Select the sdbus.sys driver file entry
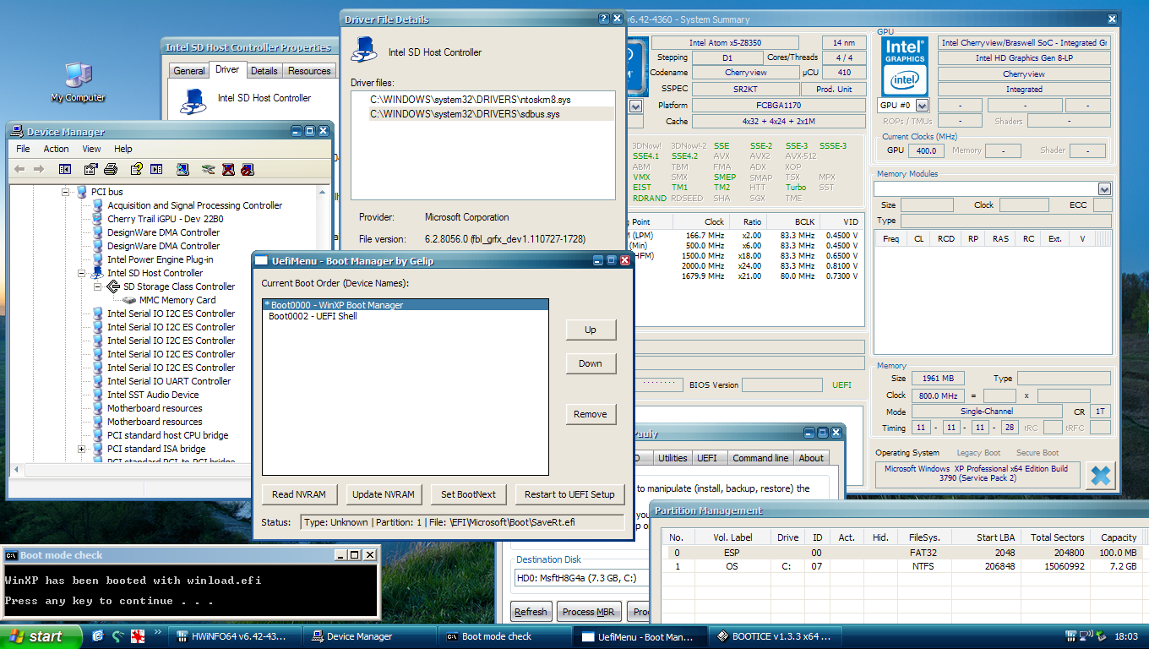 [492, 113]
